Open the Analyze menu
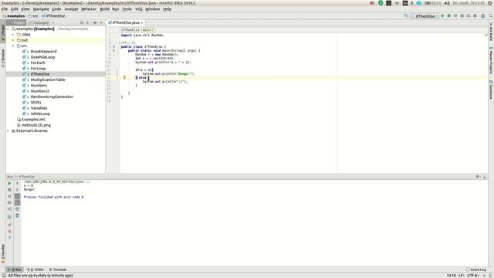Image resolution: width=494 pixels, height=278 pixels. [71, 9]
